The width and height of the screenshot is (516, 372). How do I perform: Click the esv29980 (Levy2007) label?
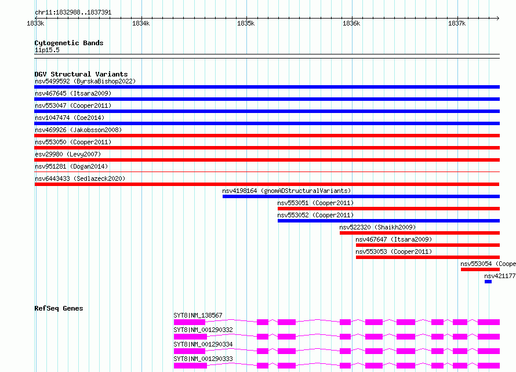click(68, 154)
